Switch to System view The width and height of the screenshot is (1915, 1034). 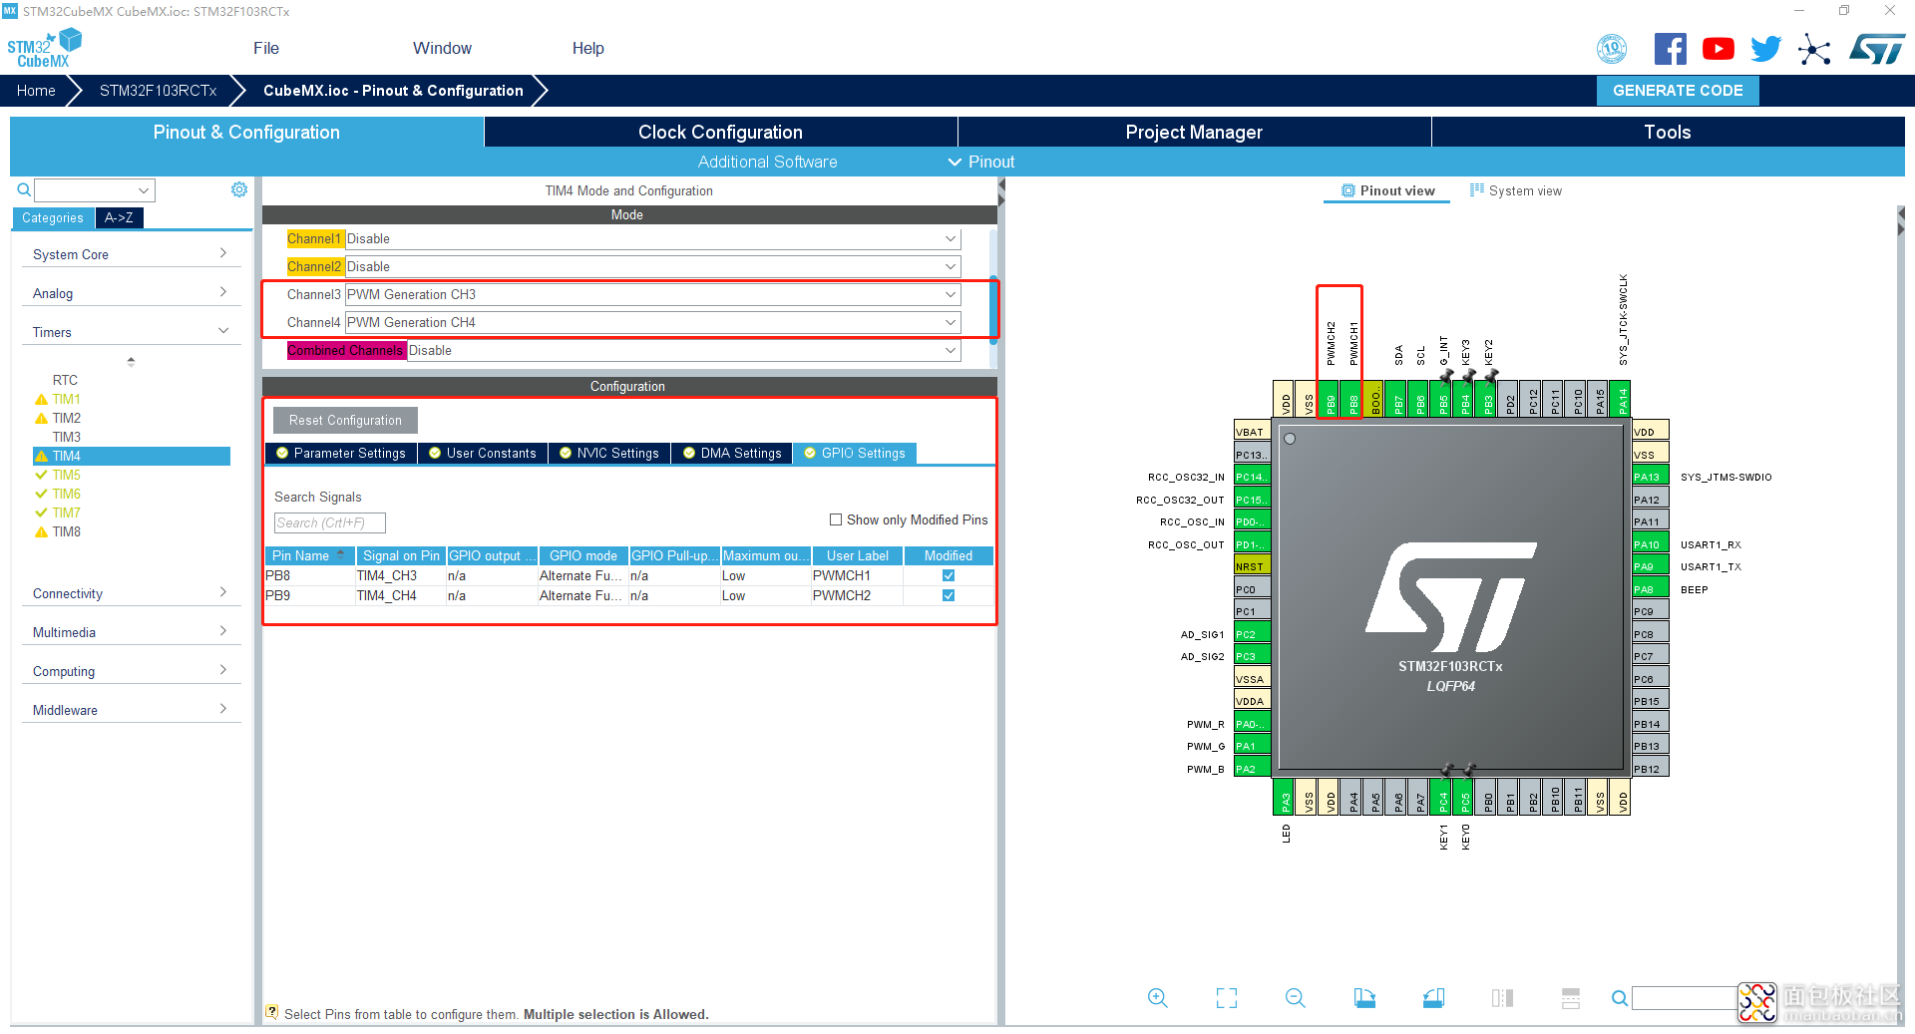[1515, 190]
